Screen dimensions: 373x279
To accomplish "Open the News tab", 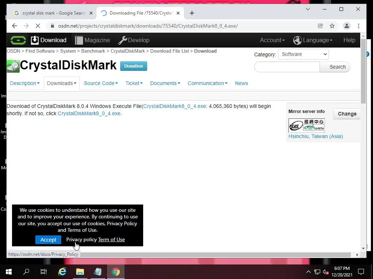I will click(x=242, y=83).
